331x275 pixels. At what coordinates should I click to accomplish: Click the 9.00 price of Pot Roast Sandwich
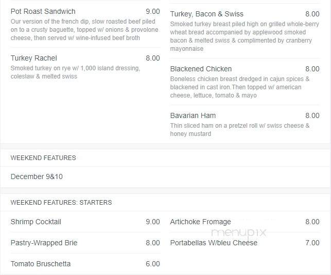[153, 11]
